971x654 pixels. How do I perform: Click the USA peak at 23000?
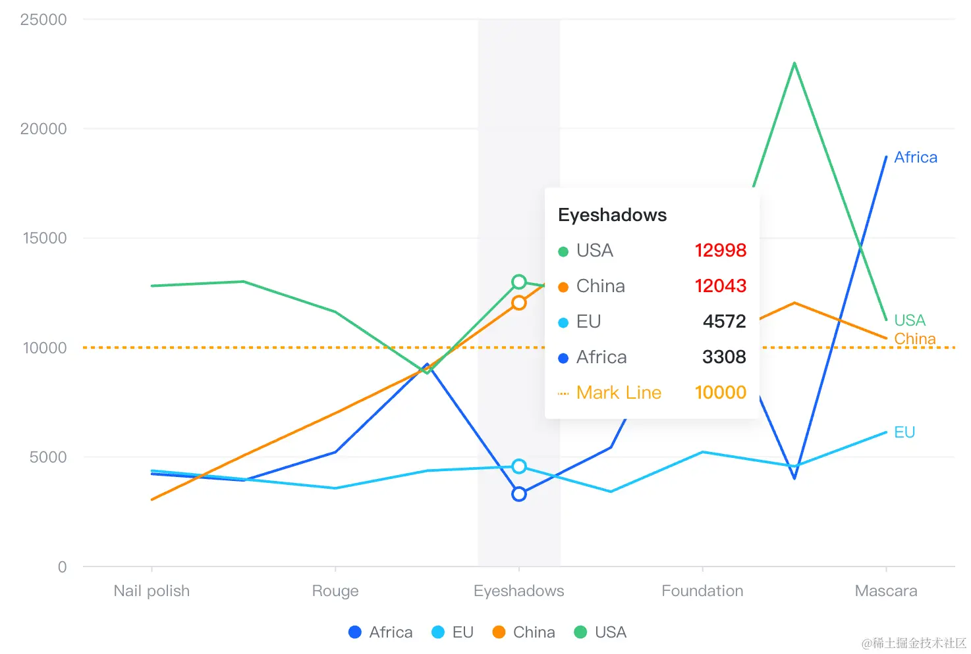click(x=794, y=63)
